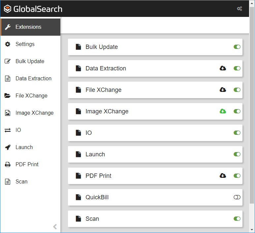Image resolution: width=255 pixels, height=233 pixels.
Task: Toggle the IO extension switch
Action: pyautogui.click(x=237, y=133)
